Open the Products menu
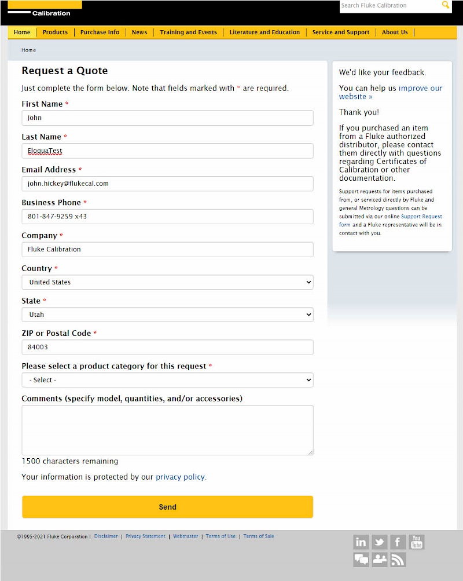 pos(55,32)
